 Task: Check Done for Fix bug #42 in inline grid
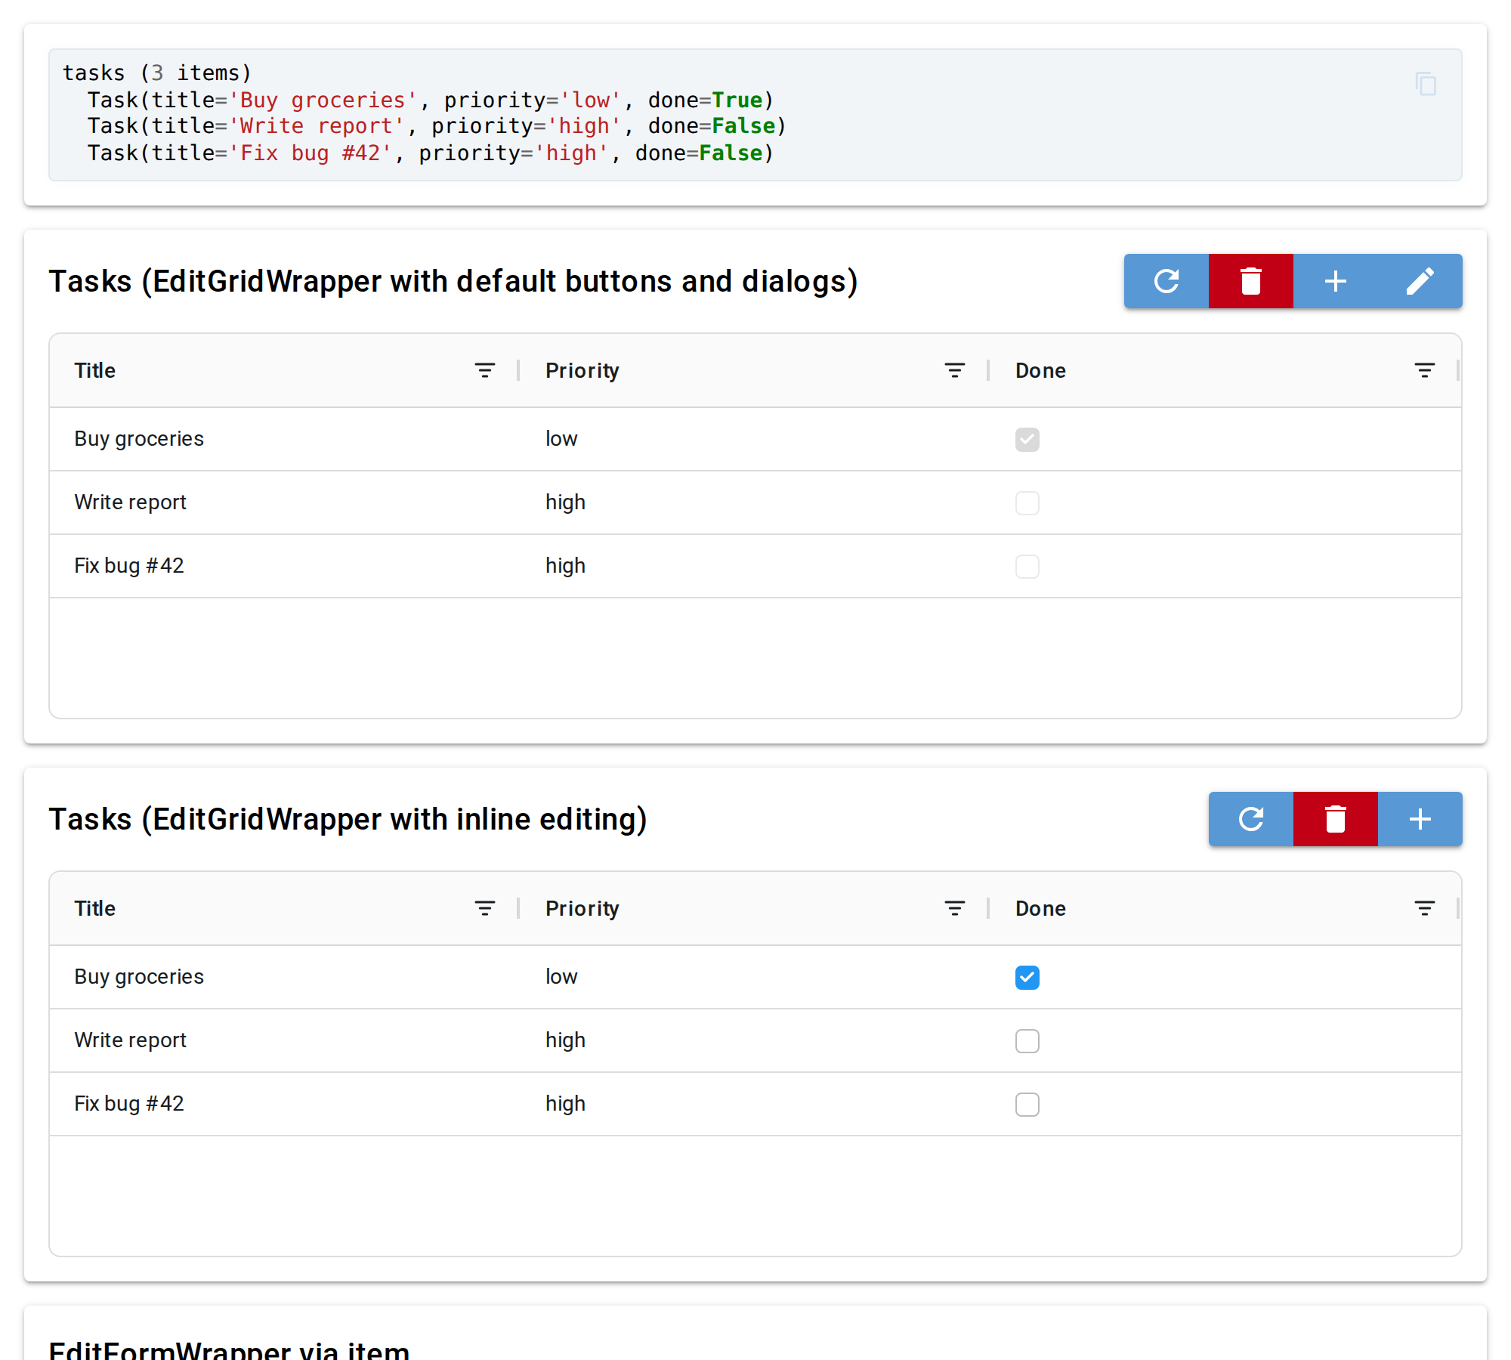click(1027, 1105)
